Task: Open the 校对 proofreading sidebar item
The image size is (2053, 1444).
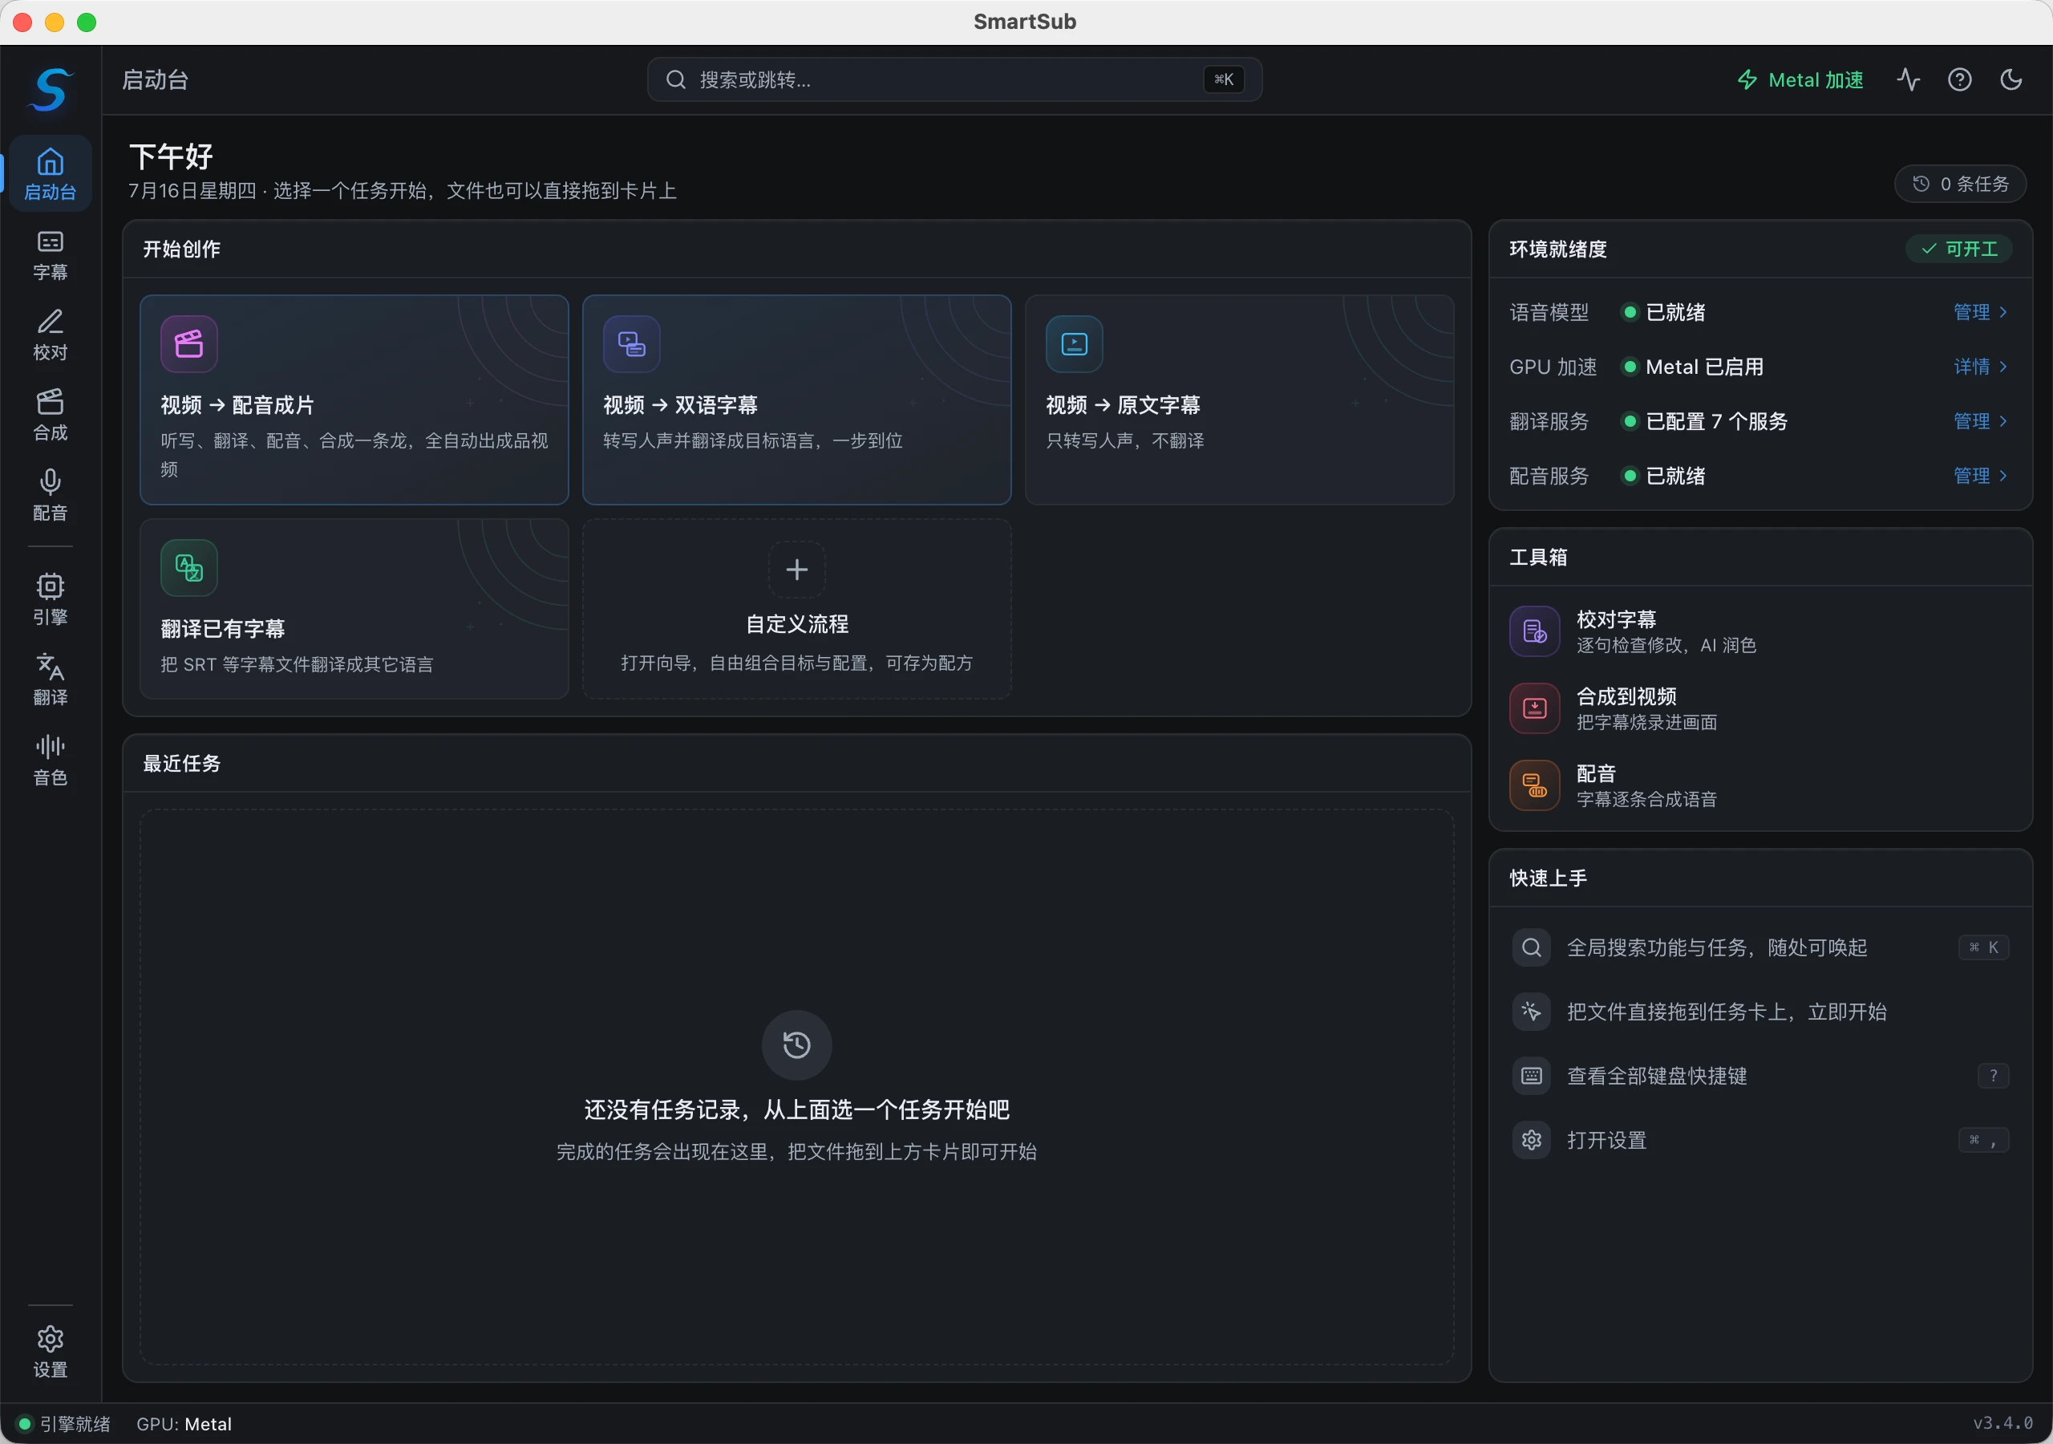Action: click(50, 335)
